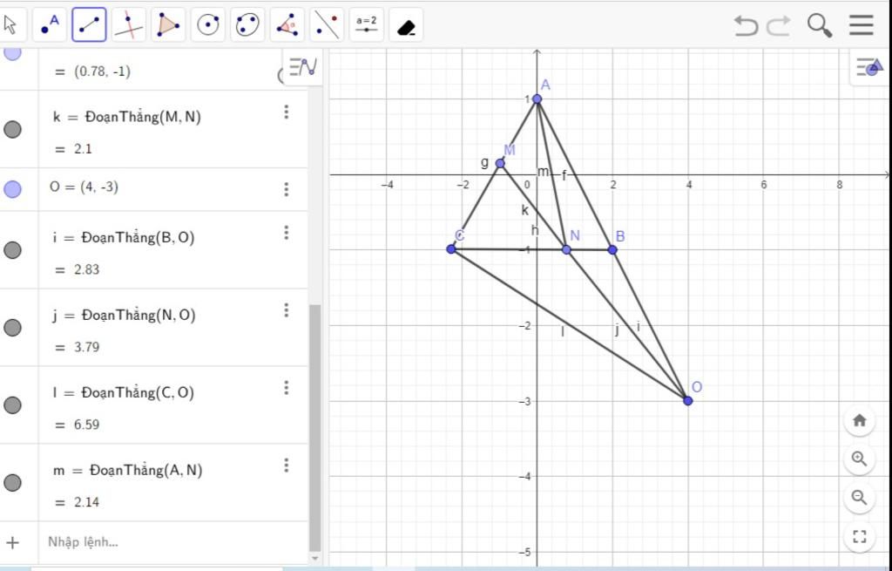Image resolution: width=892 pixels, height=571 pixels.
Task: Select the Move arrow tool
Action: [x=10, y=25]
